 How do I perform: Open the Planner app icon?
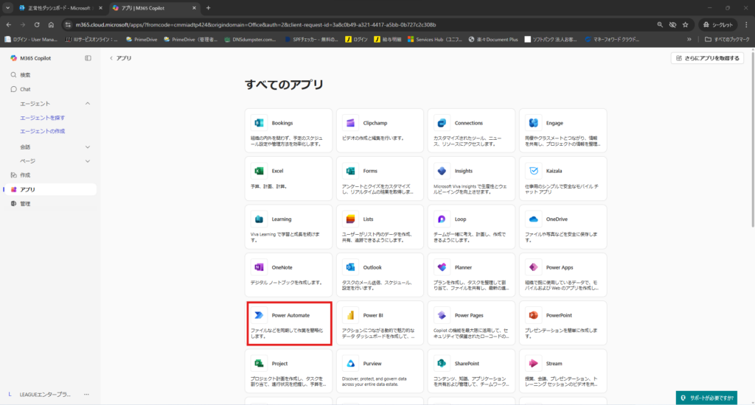tap(442, 267)
